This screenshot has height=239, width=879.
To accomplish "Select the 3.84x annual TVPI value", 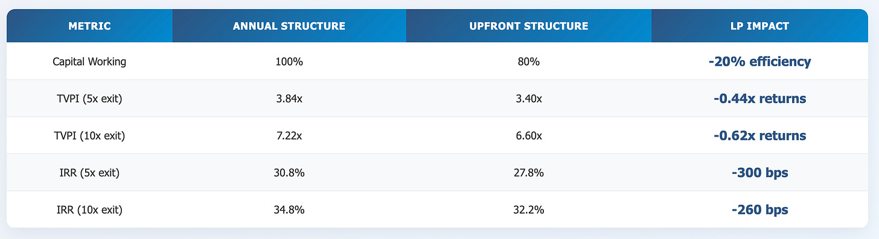I will click(289, 99).
